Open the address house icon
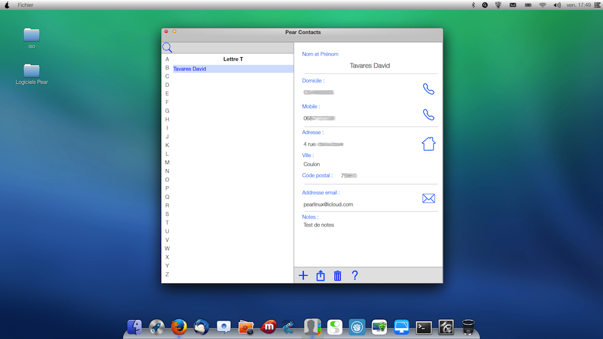 [428, 144]
